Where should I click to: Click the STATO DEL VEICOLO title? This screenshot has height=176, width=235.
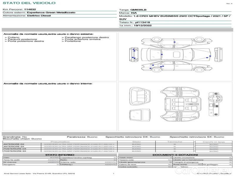click(29, 3)
